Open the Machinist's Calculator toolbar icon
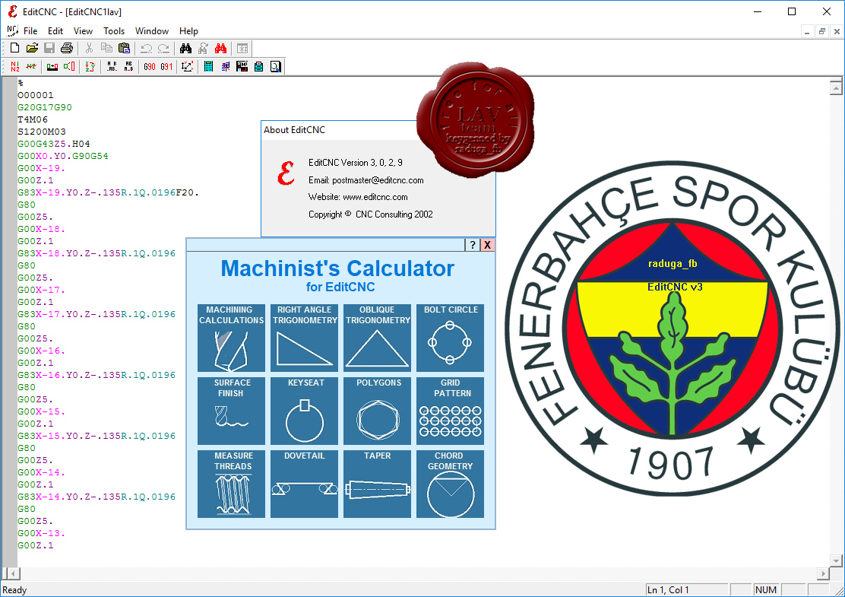Screen dimensions: 845x597 [x=208, y=66]
